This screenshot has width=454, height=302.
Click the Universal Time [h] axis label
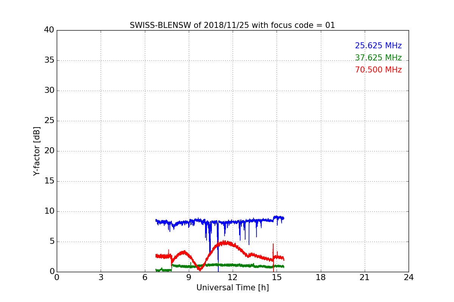(232, 288)
